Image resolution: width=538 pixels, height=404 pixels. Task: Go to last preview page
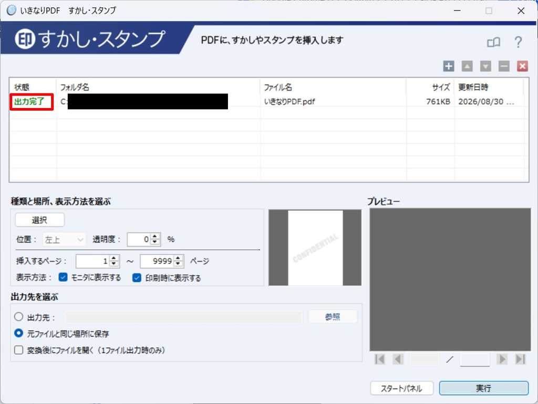tap(520, 359)
